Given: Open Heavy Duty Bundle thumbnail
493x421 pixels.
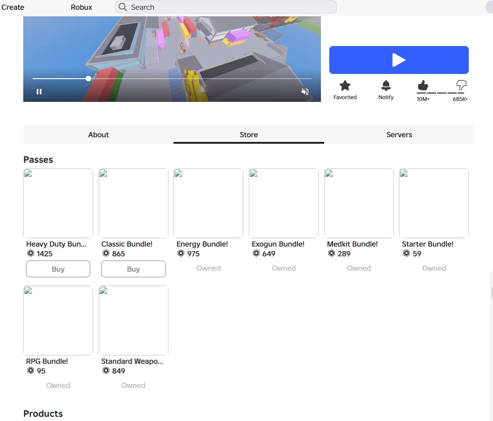Looking at the screenshot, I should tap(58, 203).
